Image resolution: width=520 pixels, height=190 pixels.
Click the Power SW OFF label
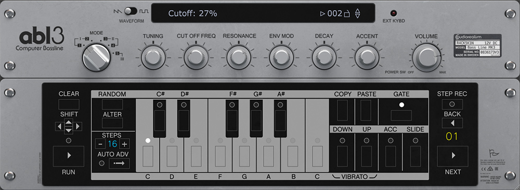(411, 72)
